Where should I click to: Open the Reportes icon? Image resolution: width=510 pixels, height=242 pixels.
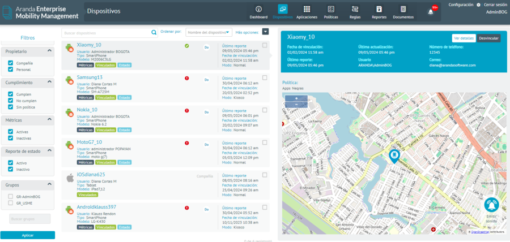379,9
